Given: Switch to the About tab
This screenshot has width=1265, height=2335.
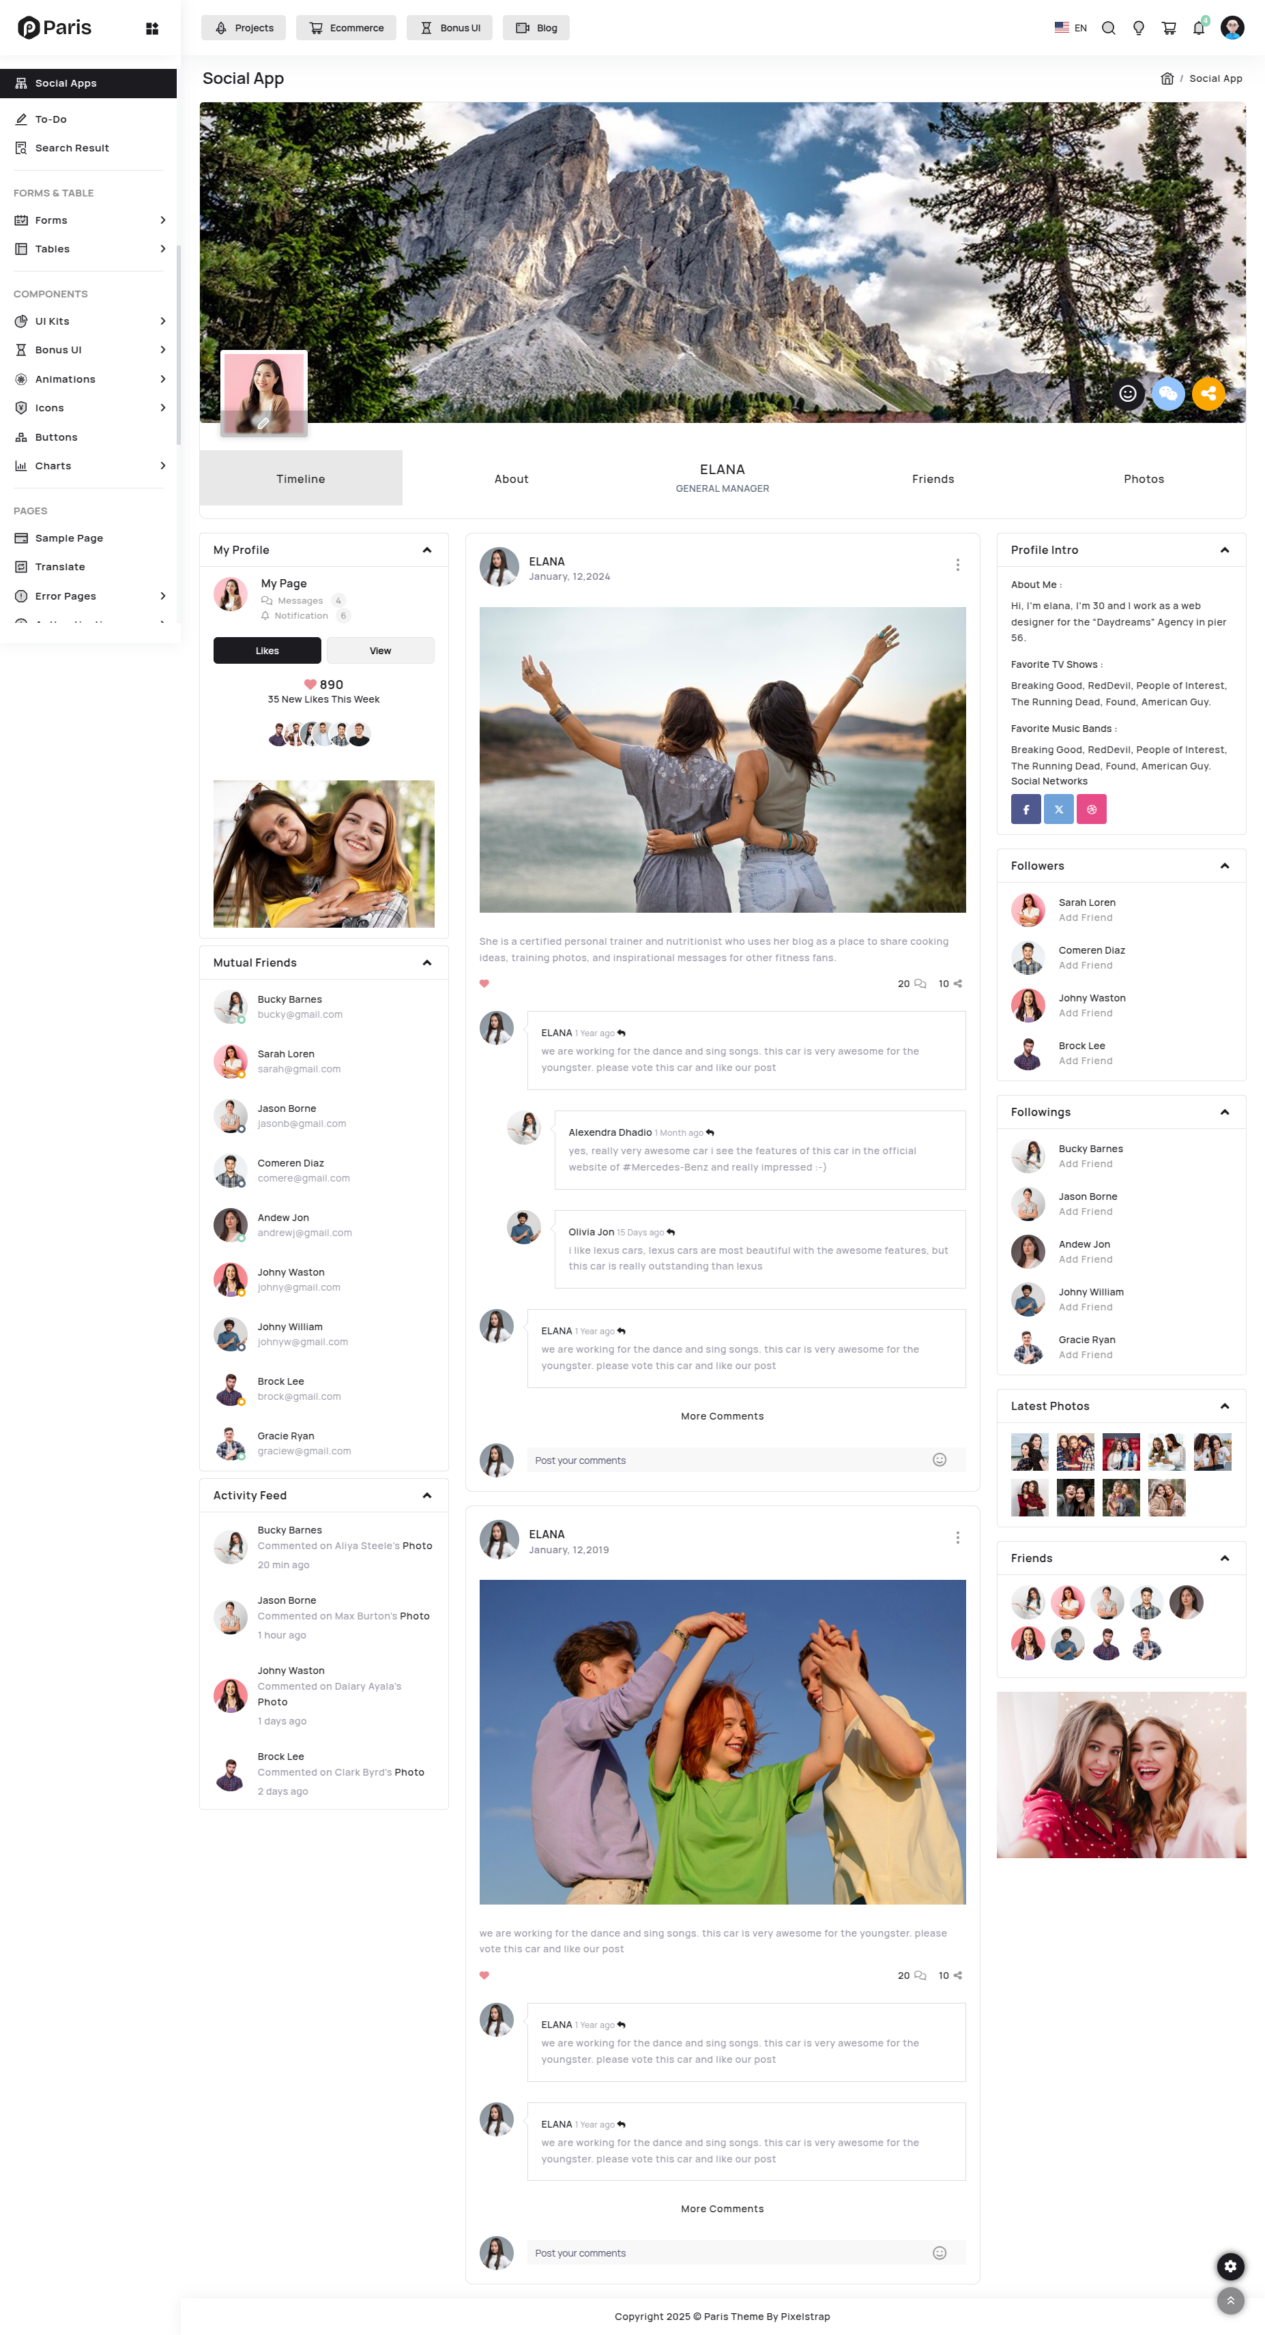Looking at the screenshot, I should coord(512,479).
